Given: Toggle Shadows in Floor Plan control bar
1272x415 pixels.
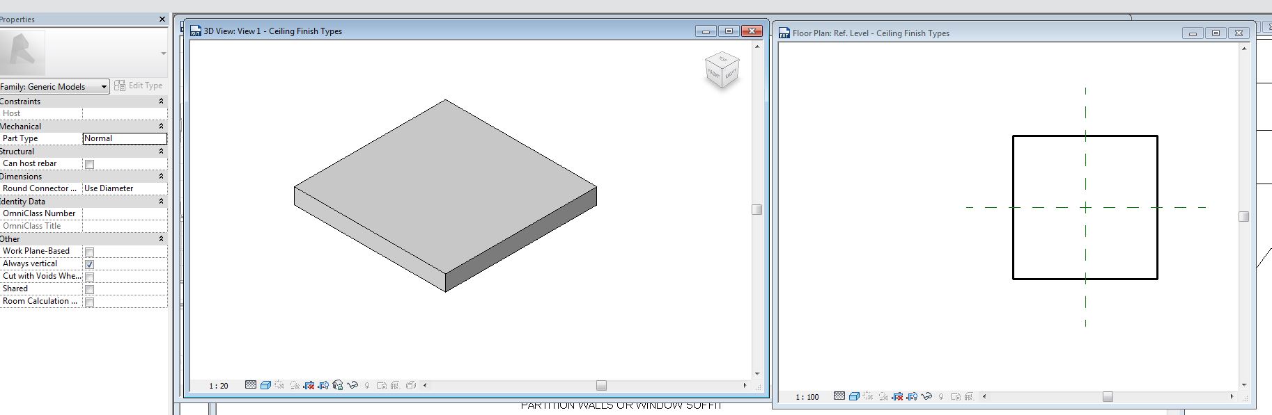Looking at the screenshot, I should tap(883, 396).
